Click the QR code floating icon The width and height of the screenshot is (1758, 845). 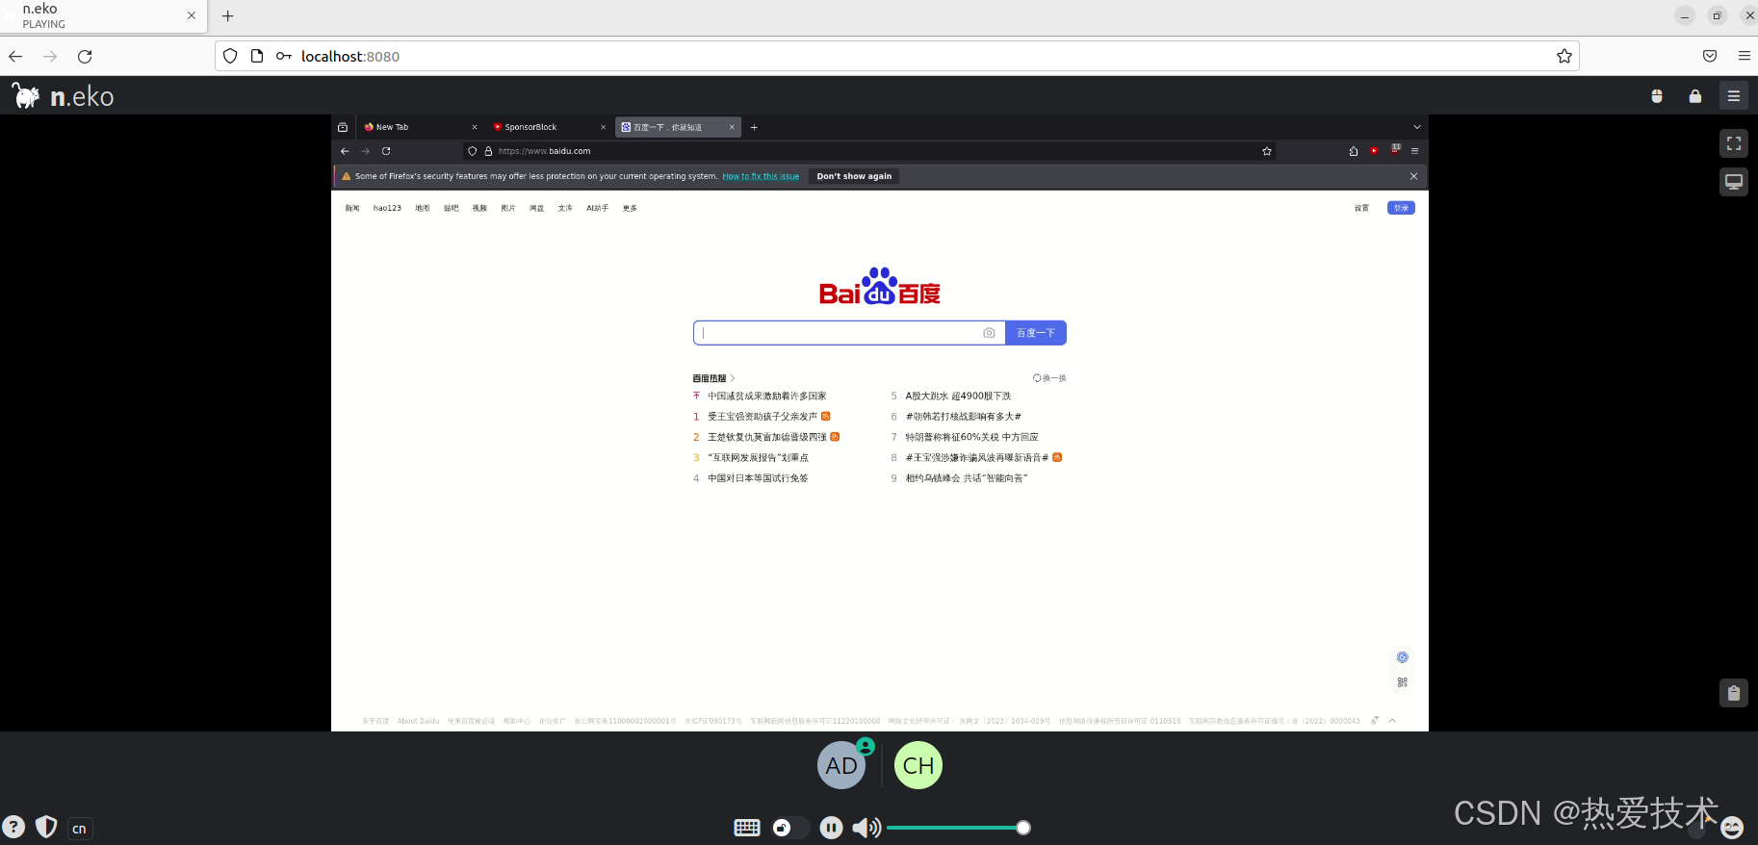point(1403,682)
